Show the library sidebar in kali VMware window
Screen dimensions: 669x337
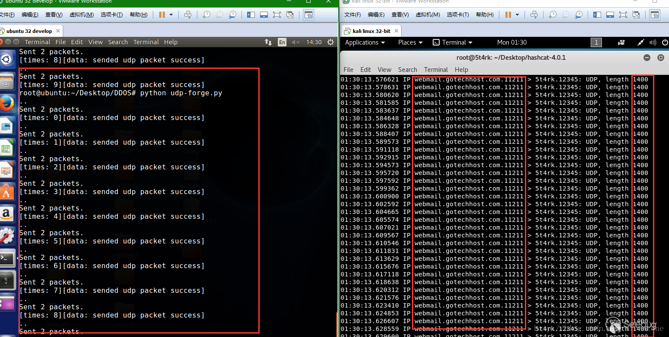point(597,15)
